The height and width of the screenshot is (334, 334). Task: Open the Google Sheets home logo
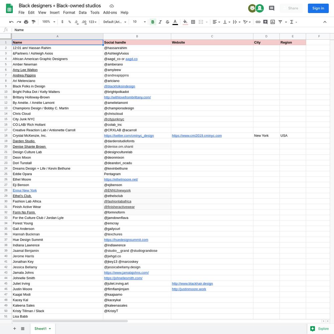pyautogui.click(x=9, y=9)
